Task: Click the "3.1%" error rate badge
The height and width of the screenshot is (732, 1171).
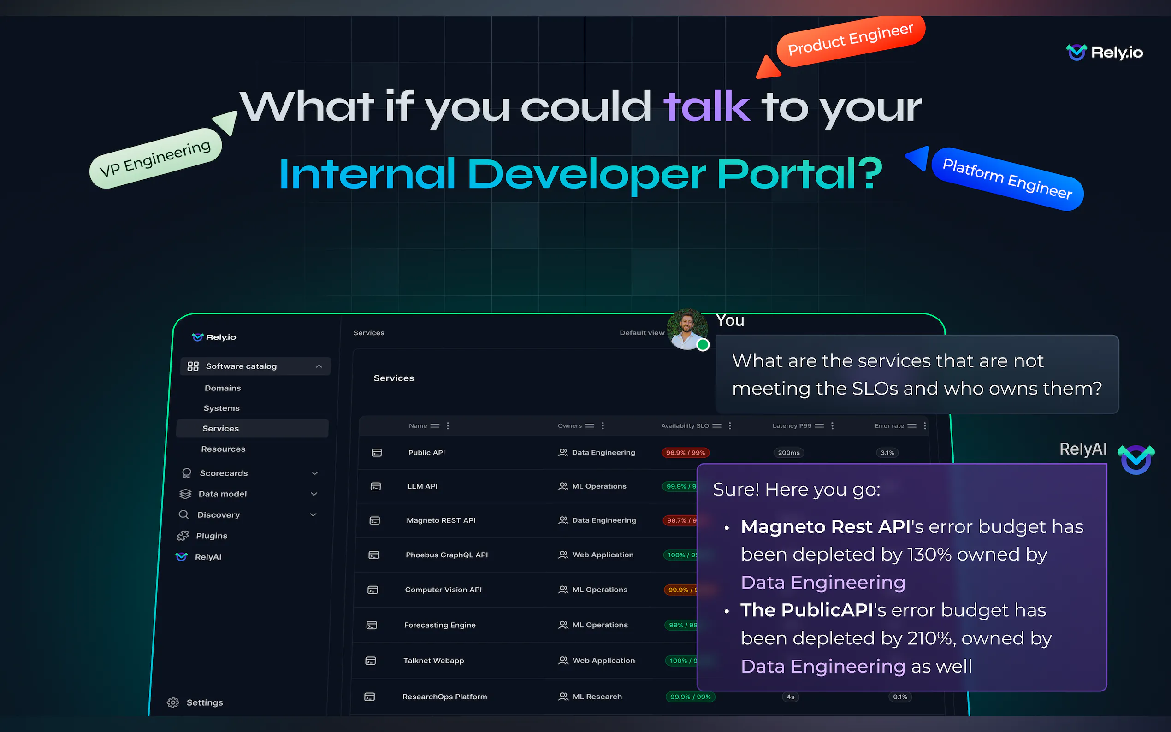Action: coord(887,453)
